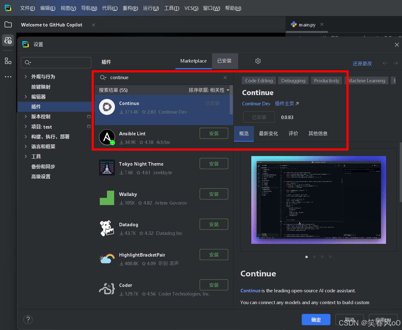Click the Wallaby plugin icon
The image size is (402, 330).
(107, 198)
